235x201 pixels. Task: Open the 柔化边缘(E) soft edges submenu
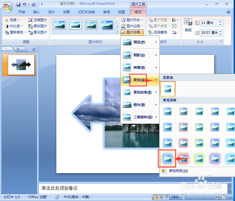coord(140,92)
